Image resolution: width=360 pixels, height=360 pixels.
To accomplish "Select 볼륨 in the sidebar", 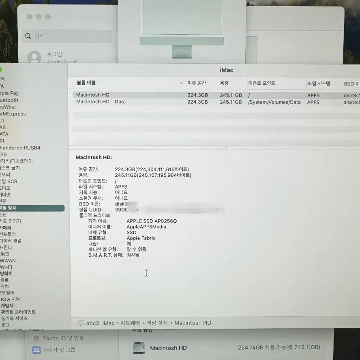I will click(x=4, y=280).
